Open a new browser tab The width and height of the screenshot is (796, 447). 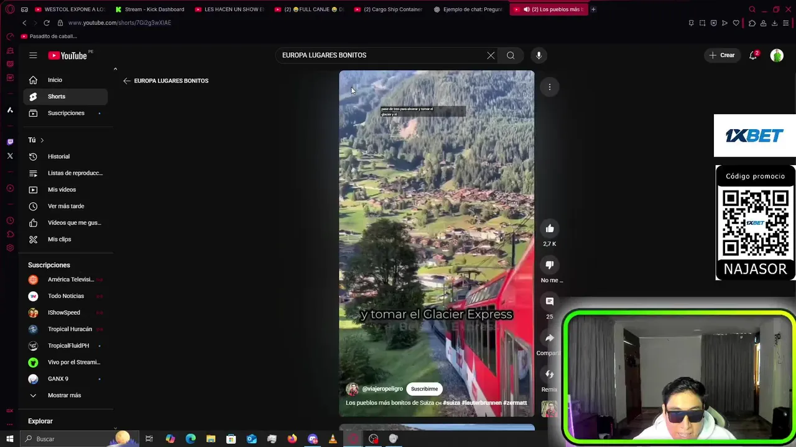[593, 9]
